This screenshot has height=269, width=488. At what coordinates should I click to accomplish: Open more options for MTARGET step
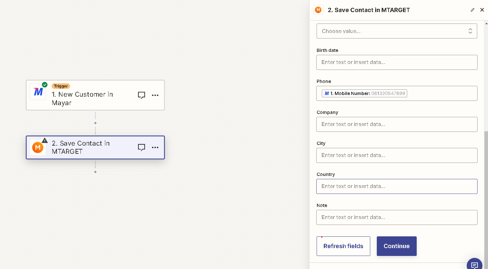coord(155,148)
